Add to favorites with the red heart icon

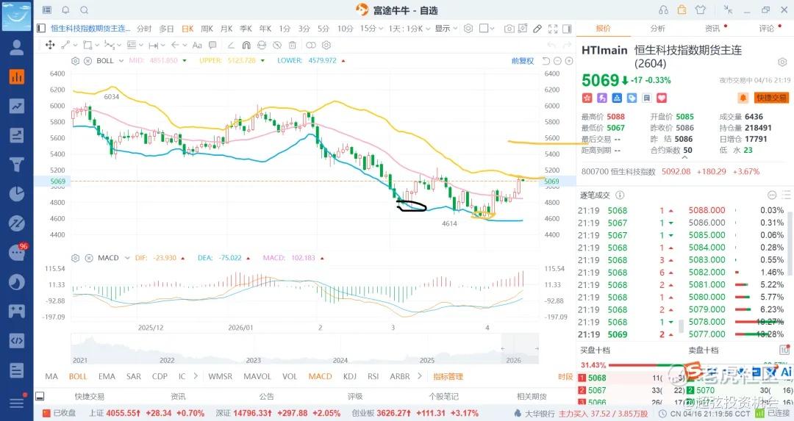pyautogui.click(x=662, y=98)
